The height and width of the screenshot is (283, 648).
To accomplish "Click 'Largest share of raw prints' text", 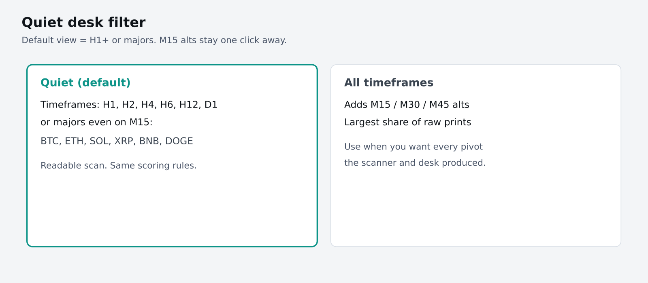I will pos(407,122).
